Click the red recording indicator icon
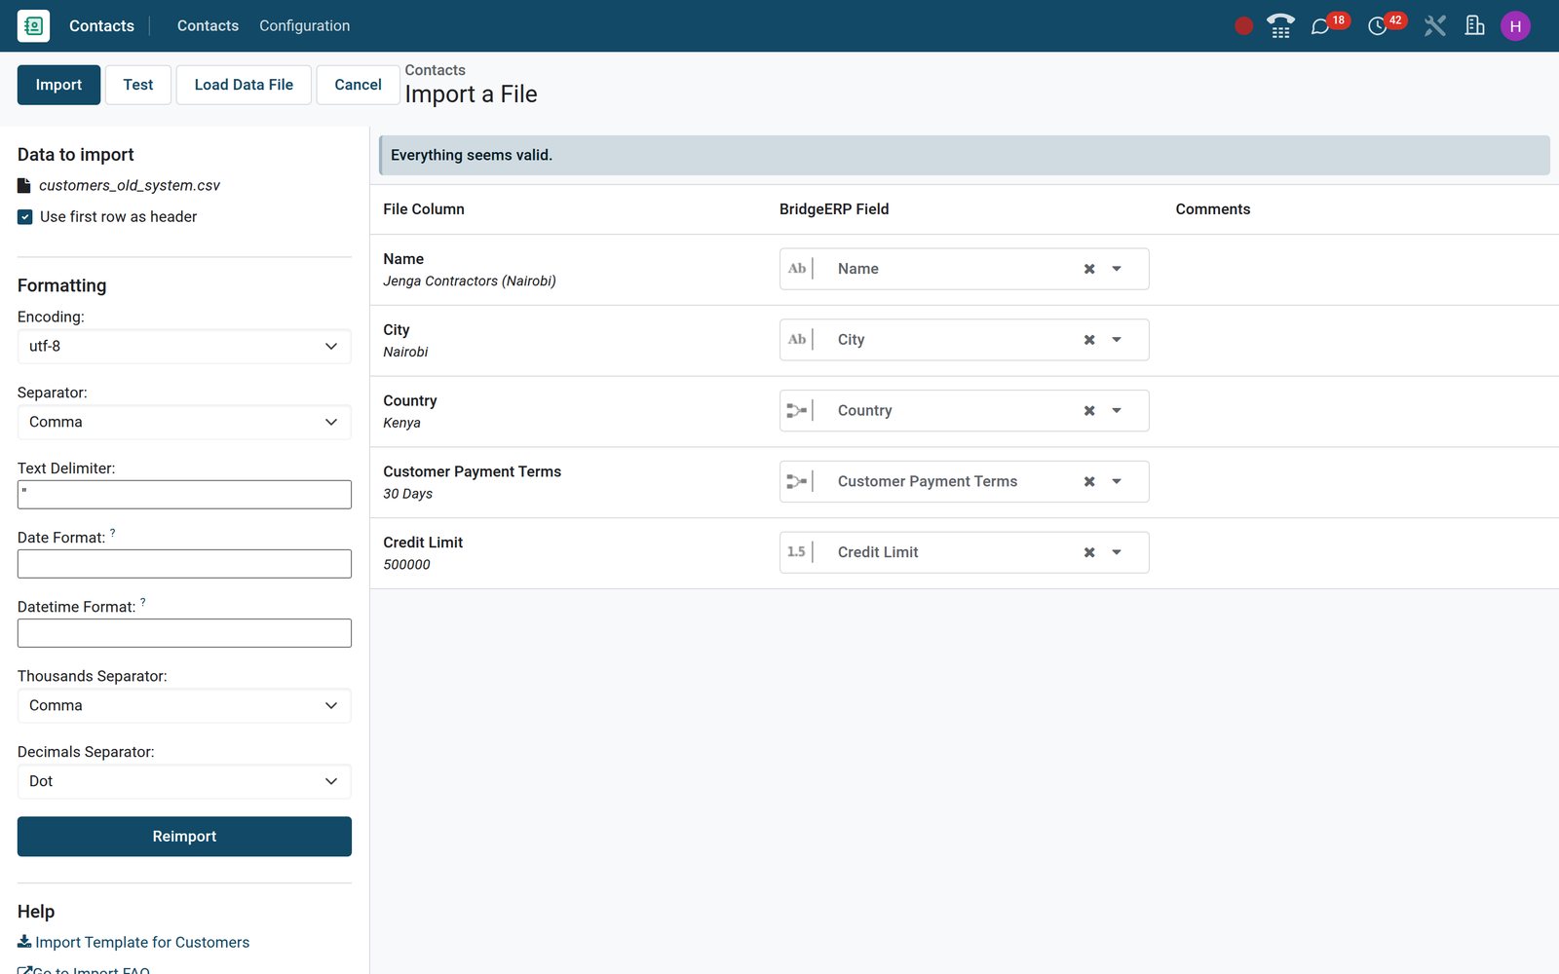Screen dimensions: 1559x974 point(1243,26)
